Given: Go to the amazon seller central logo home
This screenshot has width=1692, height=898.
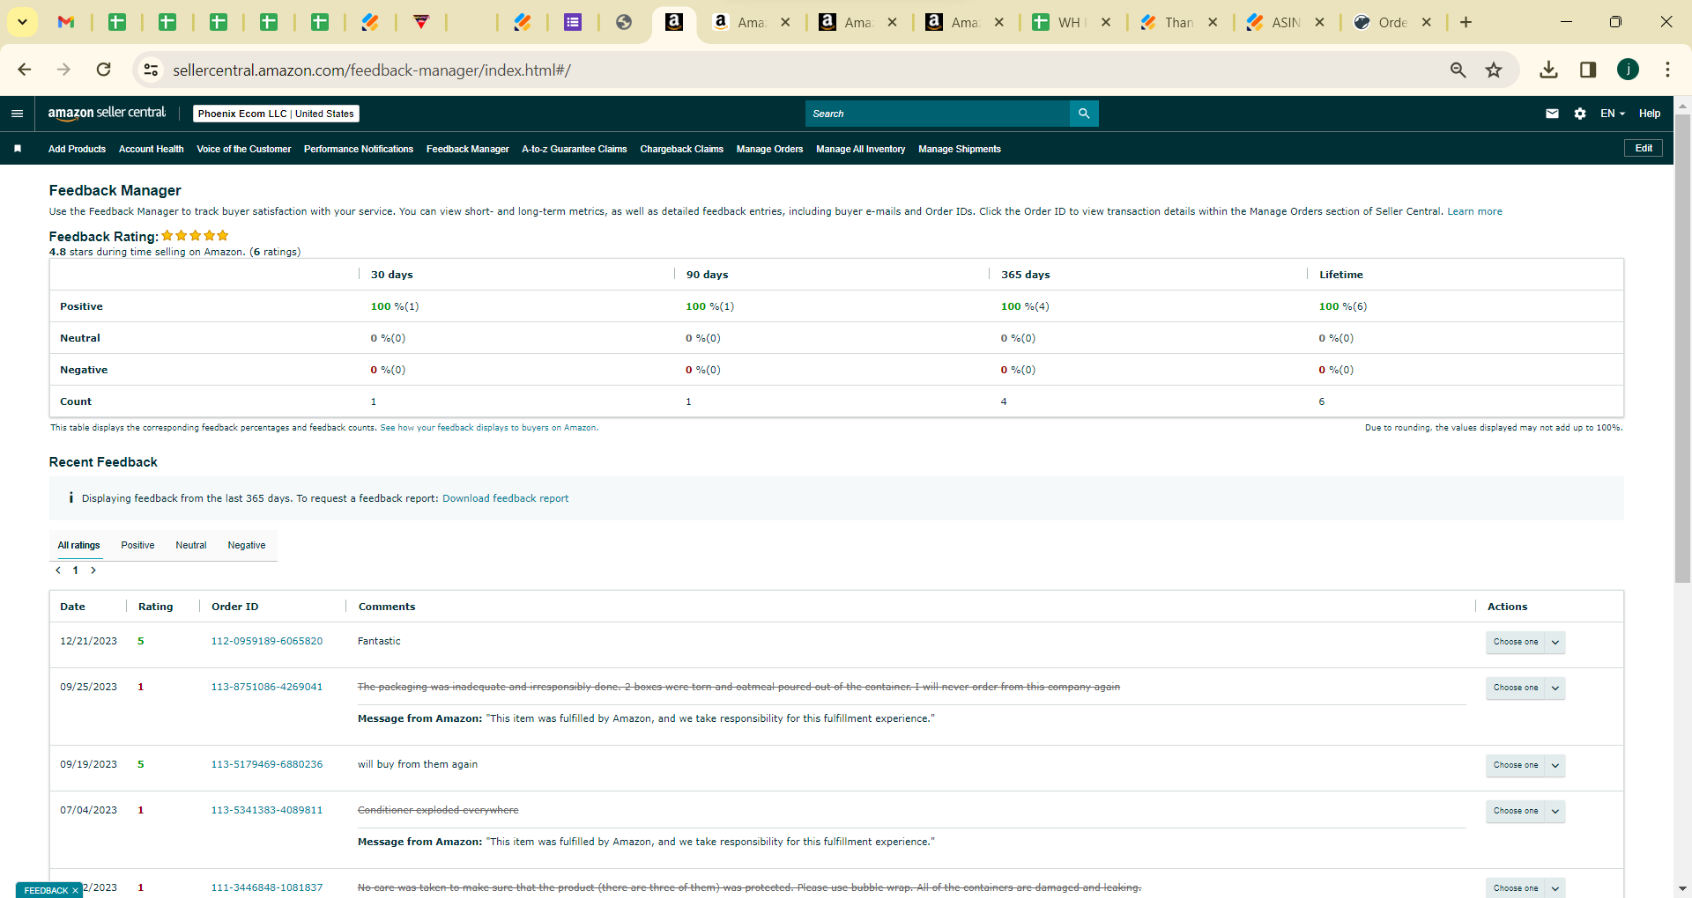Looking at the screenshot, I should click(x=107, y=113).
